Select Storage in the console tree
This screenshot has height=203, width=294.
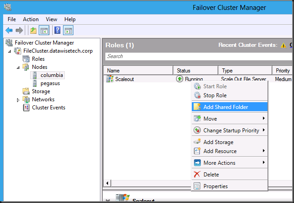pyautogui.click(x=41, y=91)
